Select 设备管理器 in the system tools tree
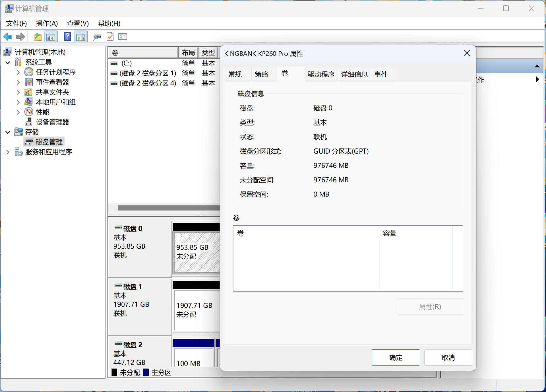The height and width of the screenshot is (392, 546). pyautogui.click(x=53, y=122)
